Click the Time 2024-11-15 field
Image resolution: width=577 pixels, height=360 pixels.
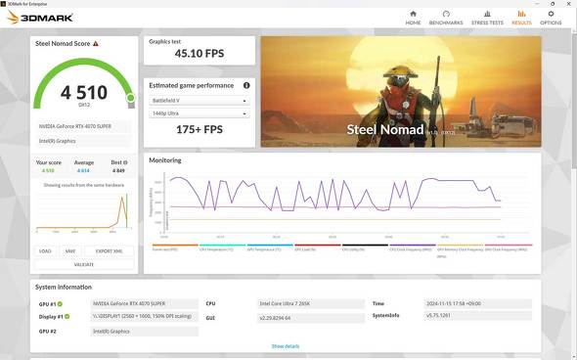click(x=477, y=303)
